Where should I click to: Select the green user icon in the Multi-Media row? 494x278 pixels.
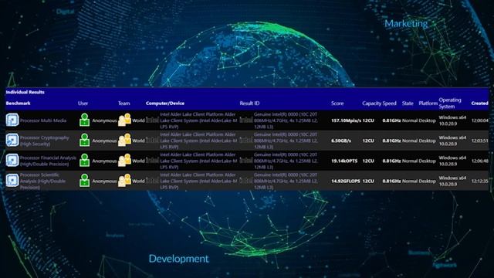pyautogui.click(x=84, y=120)
